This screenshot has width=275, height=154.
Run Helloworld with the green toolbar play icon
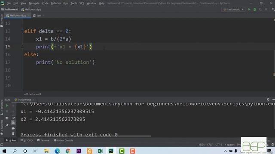coord(249,9)
